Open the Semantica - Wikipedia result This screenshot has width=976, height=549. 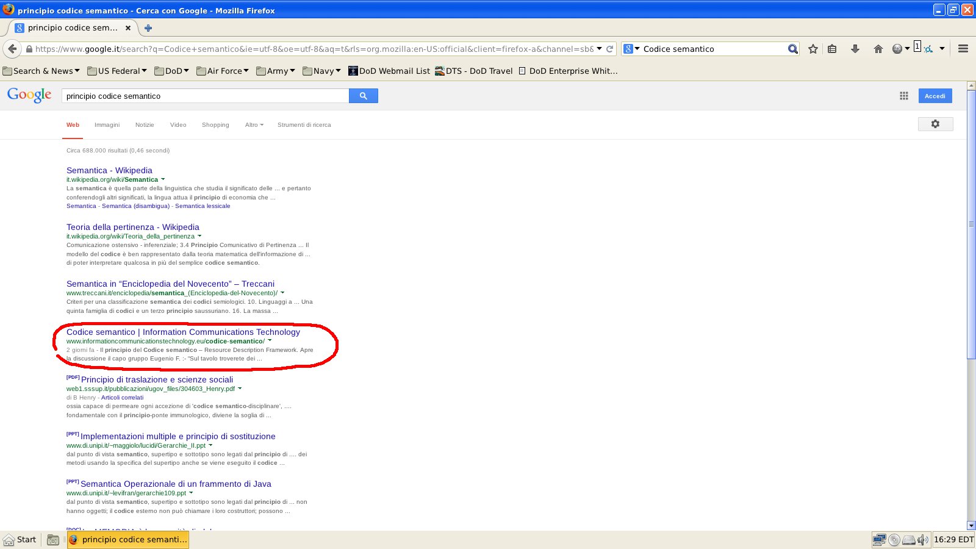click(109, 170)
